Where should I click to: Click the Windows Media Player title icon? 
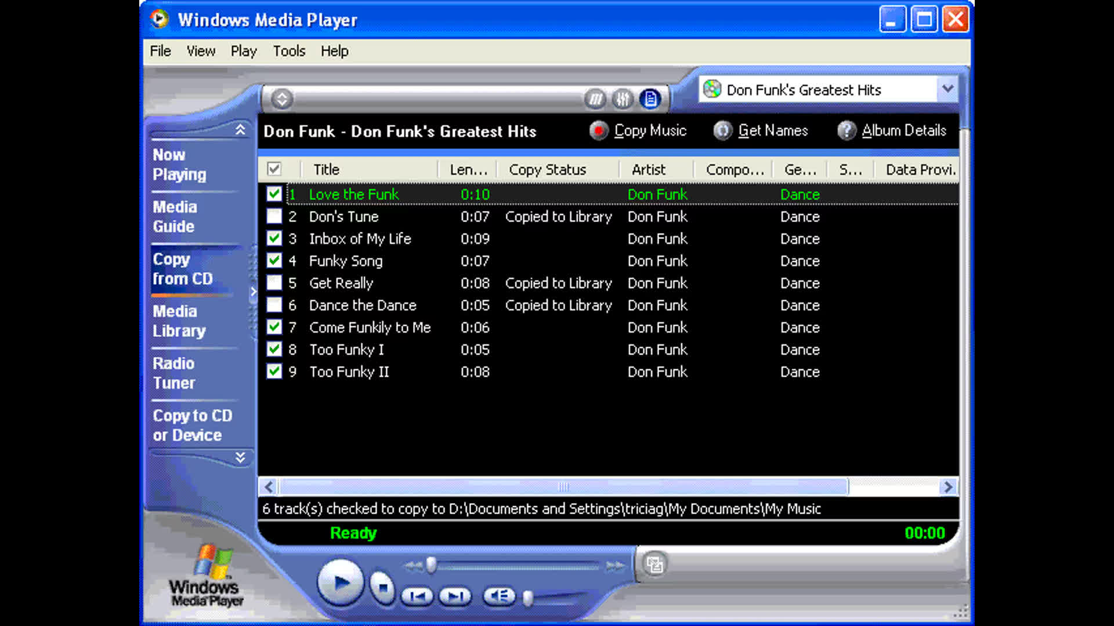[160, 19]
